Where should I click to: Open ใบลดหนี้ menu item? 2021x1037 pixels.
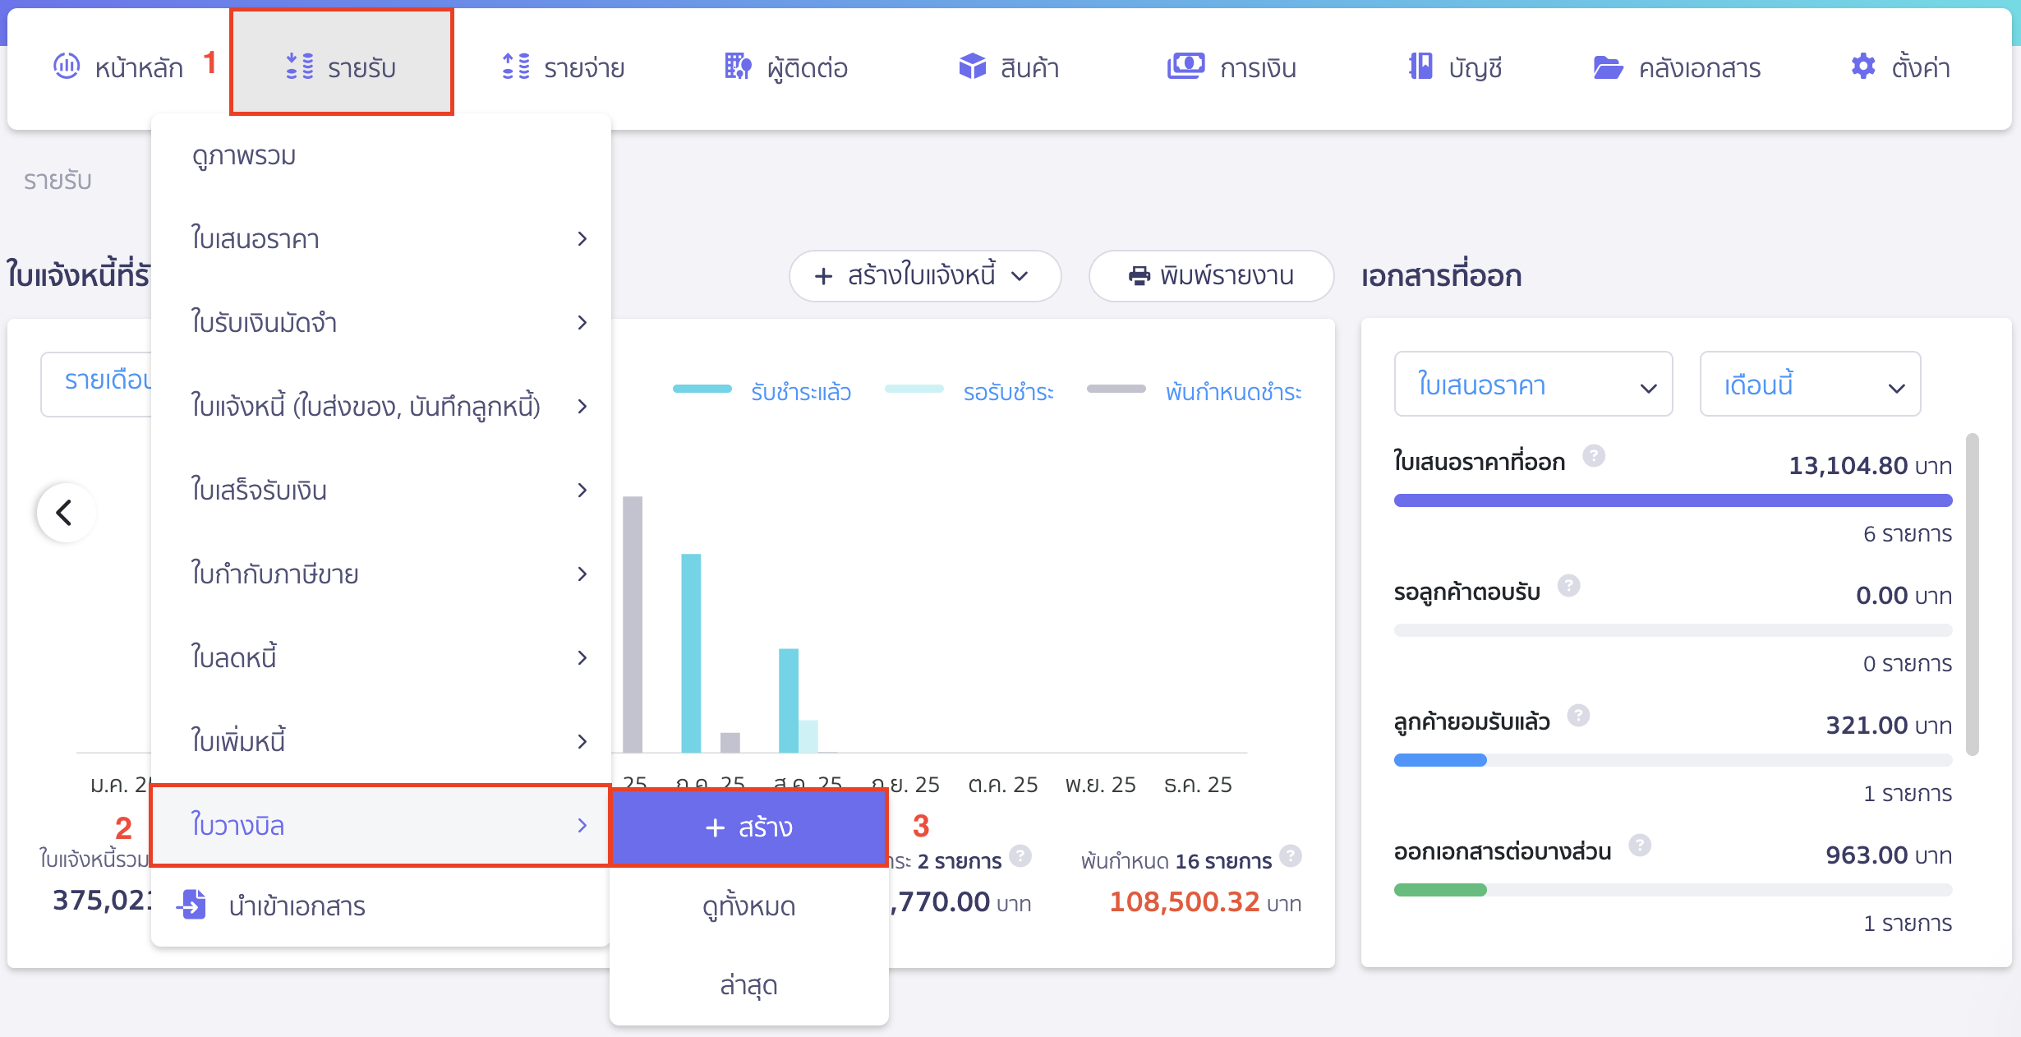[x=381, y=657]
